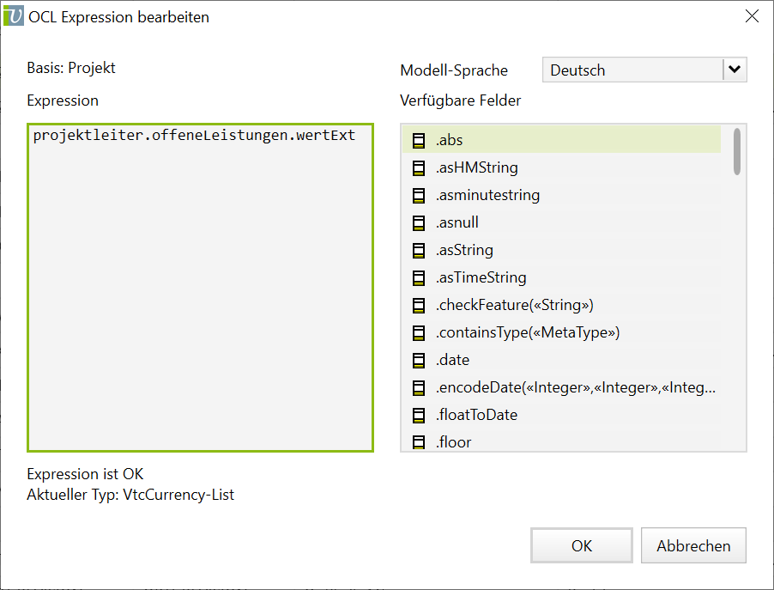Select the .asString field entry
Image resolution: width=774 pixels, height=590 pixels.
point(464,250)
